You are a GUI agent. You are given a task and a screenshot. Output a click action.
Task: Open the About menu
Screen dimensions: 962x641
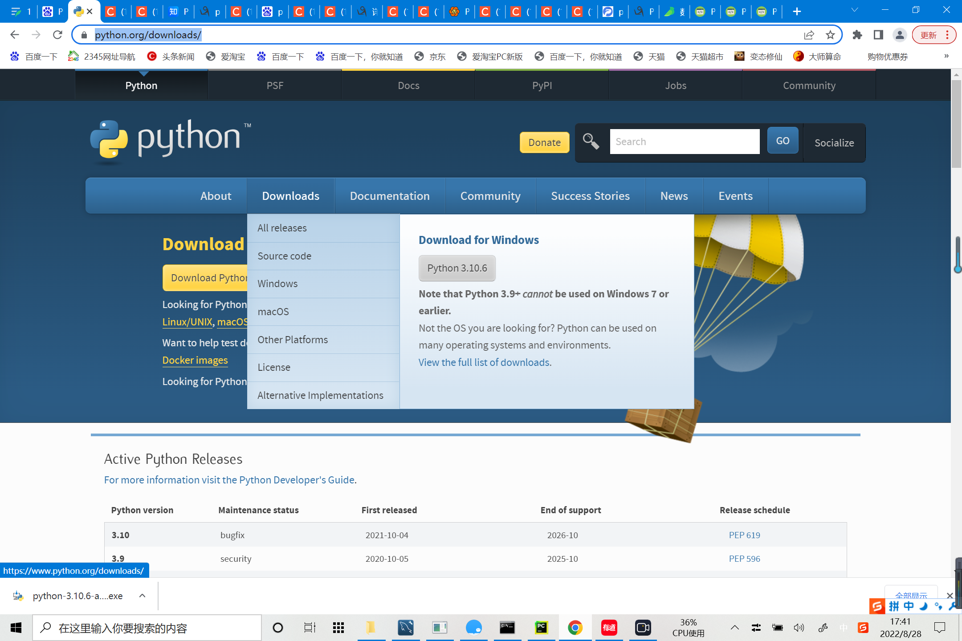[216, 196]
